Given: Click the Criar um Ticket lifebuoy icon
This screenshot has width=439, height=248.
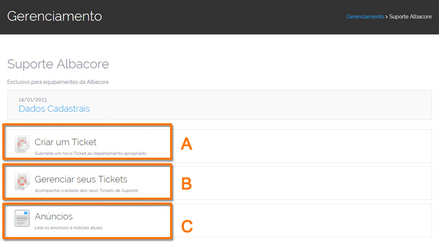Looking at the screenshot, I should tap(22, 144).
